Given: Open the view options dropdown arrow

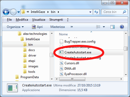Looking at the screenshot, I should tap(104, 27).
